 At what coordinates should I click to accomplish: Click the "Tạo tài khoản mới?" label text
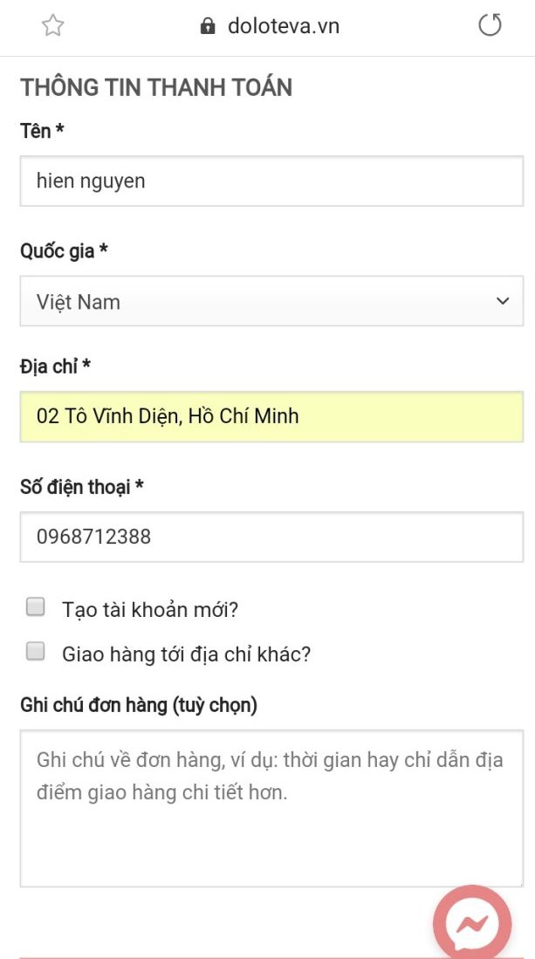(150, 609)
